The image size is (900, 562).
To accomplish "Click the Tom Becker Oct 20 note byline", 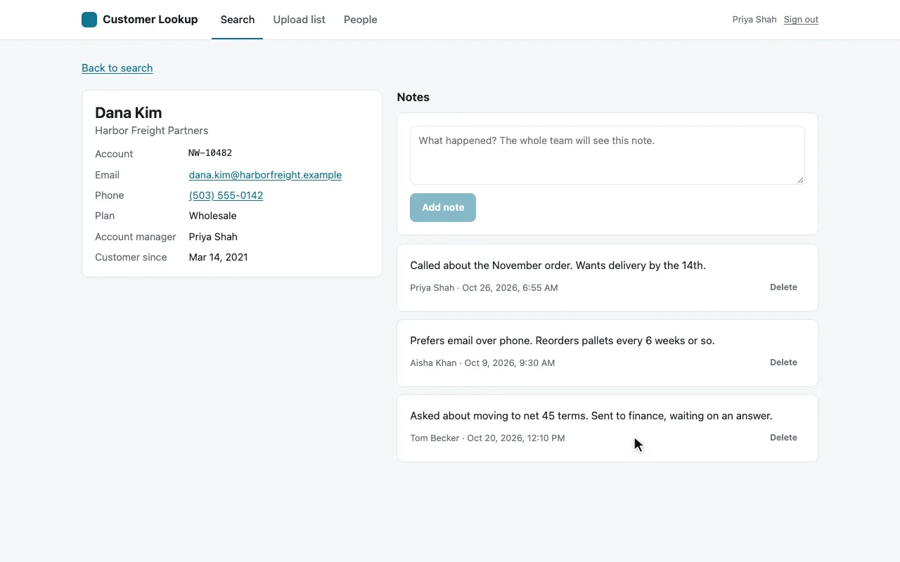I will (x=487, y=438).
